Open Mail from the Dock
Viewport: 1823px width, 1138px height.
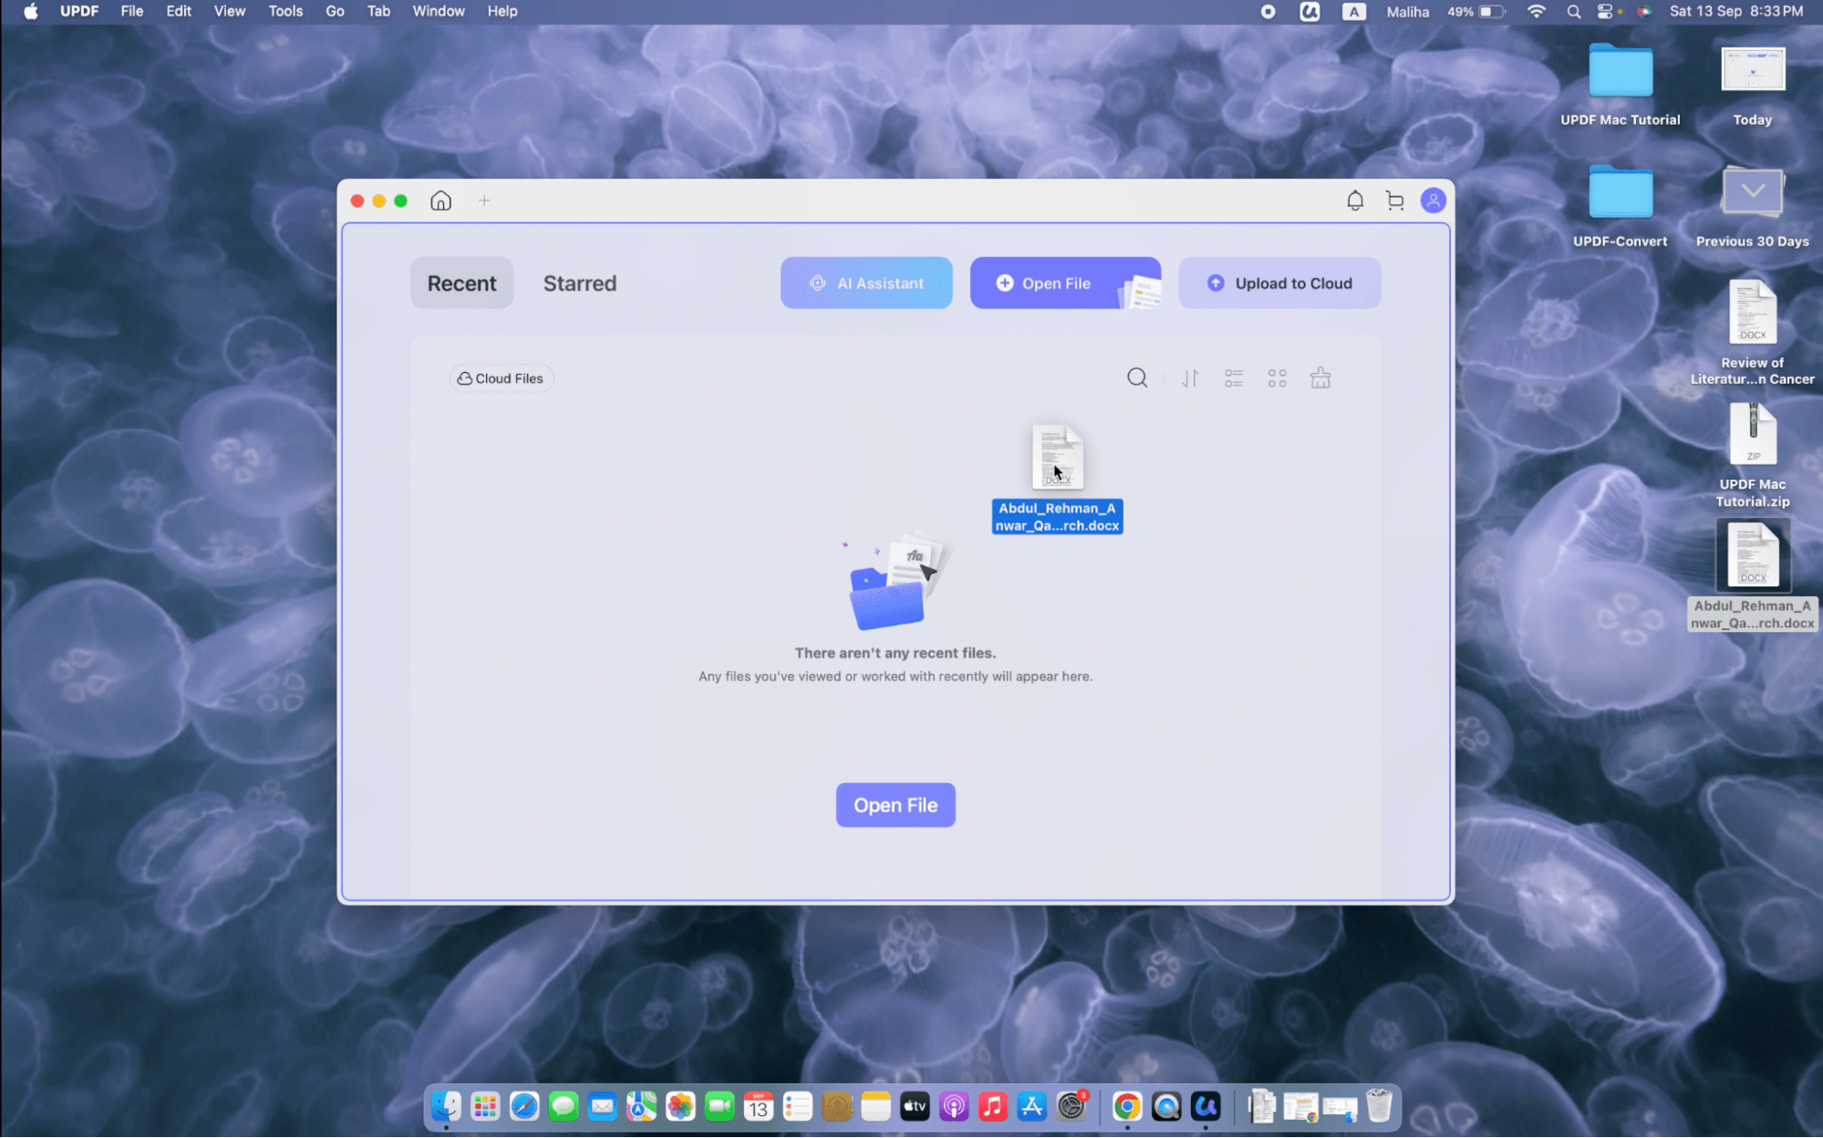tap(603, 1107)
